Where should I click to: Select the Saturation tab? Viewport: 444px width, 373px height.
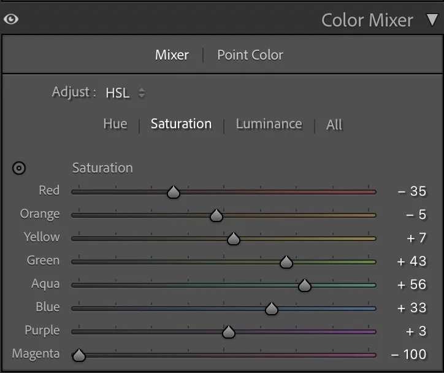[x=182, y=124]
